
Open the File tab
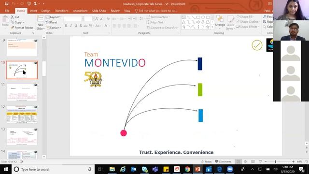(x=7, y=11)
